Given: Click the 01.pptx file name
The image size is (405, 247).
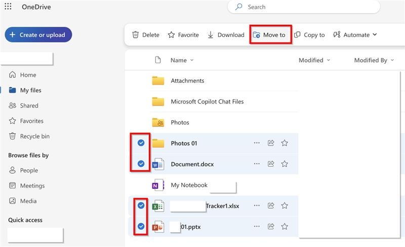Looking at the screenshot, I should 191,227.
